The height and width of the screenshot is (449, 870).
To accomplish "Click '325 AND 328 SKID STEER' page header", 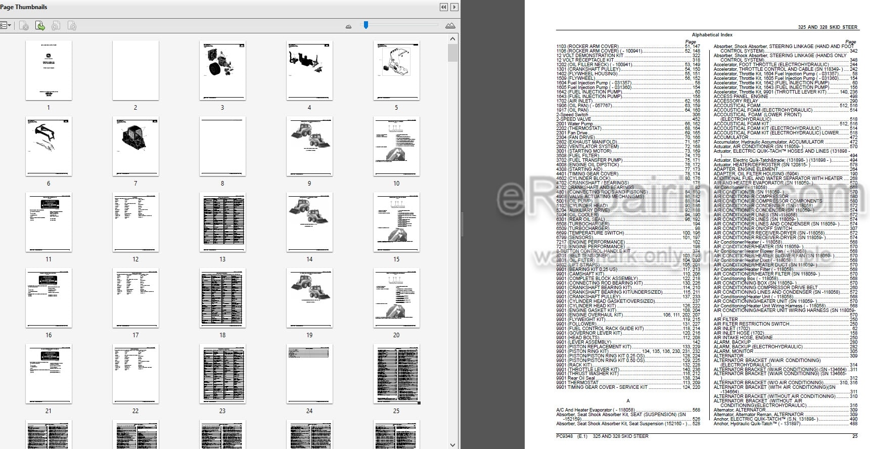I will [828, 27].
